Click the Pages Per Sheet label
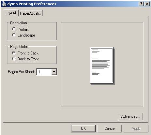This screenshot has width=151, height=135. (21, 72)
